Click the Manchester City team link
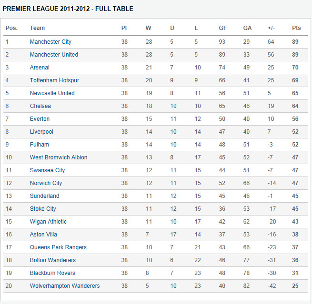The width and height of the screenshot is (312, 304). pos(50,42)
